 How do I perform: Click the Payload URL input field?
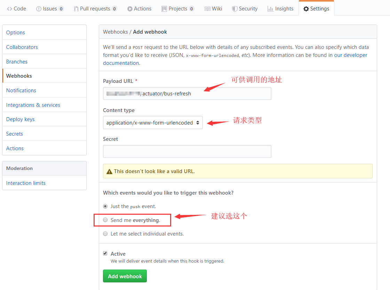click(x=187, y=94)
